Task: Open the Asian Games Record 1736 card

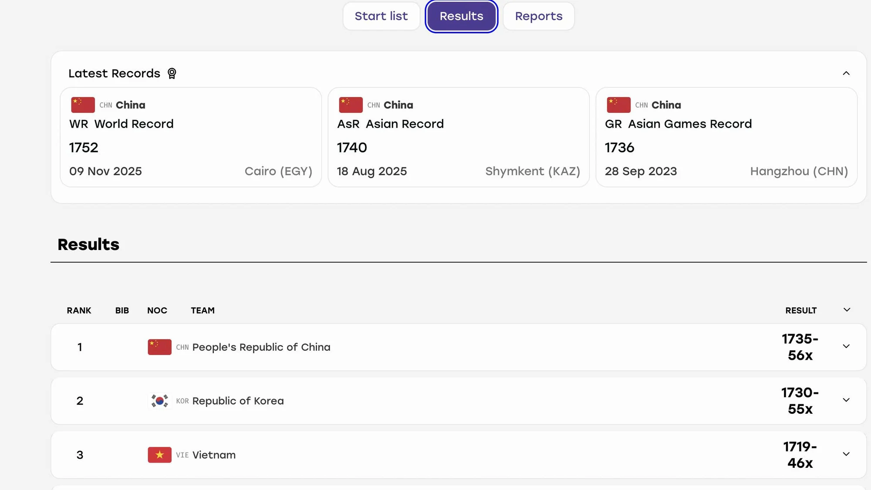Action: (x=726, y=137)
